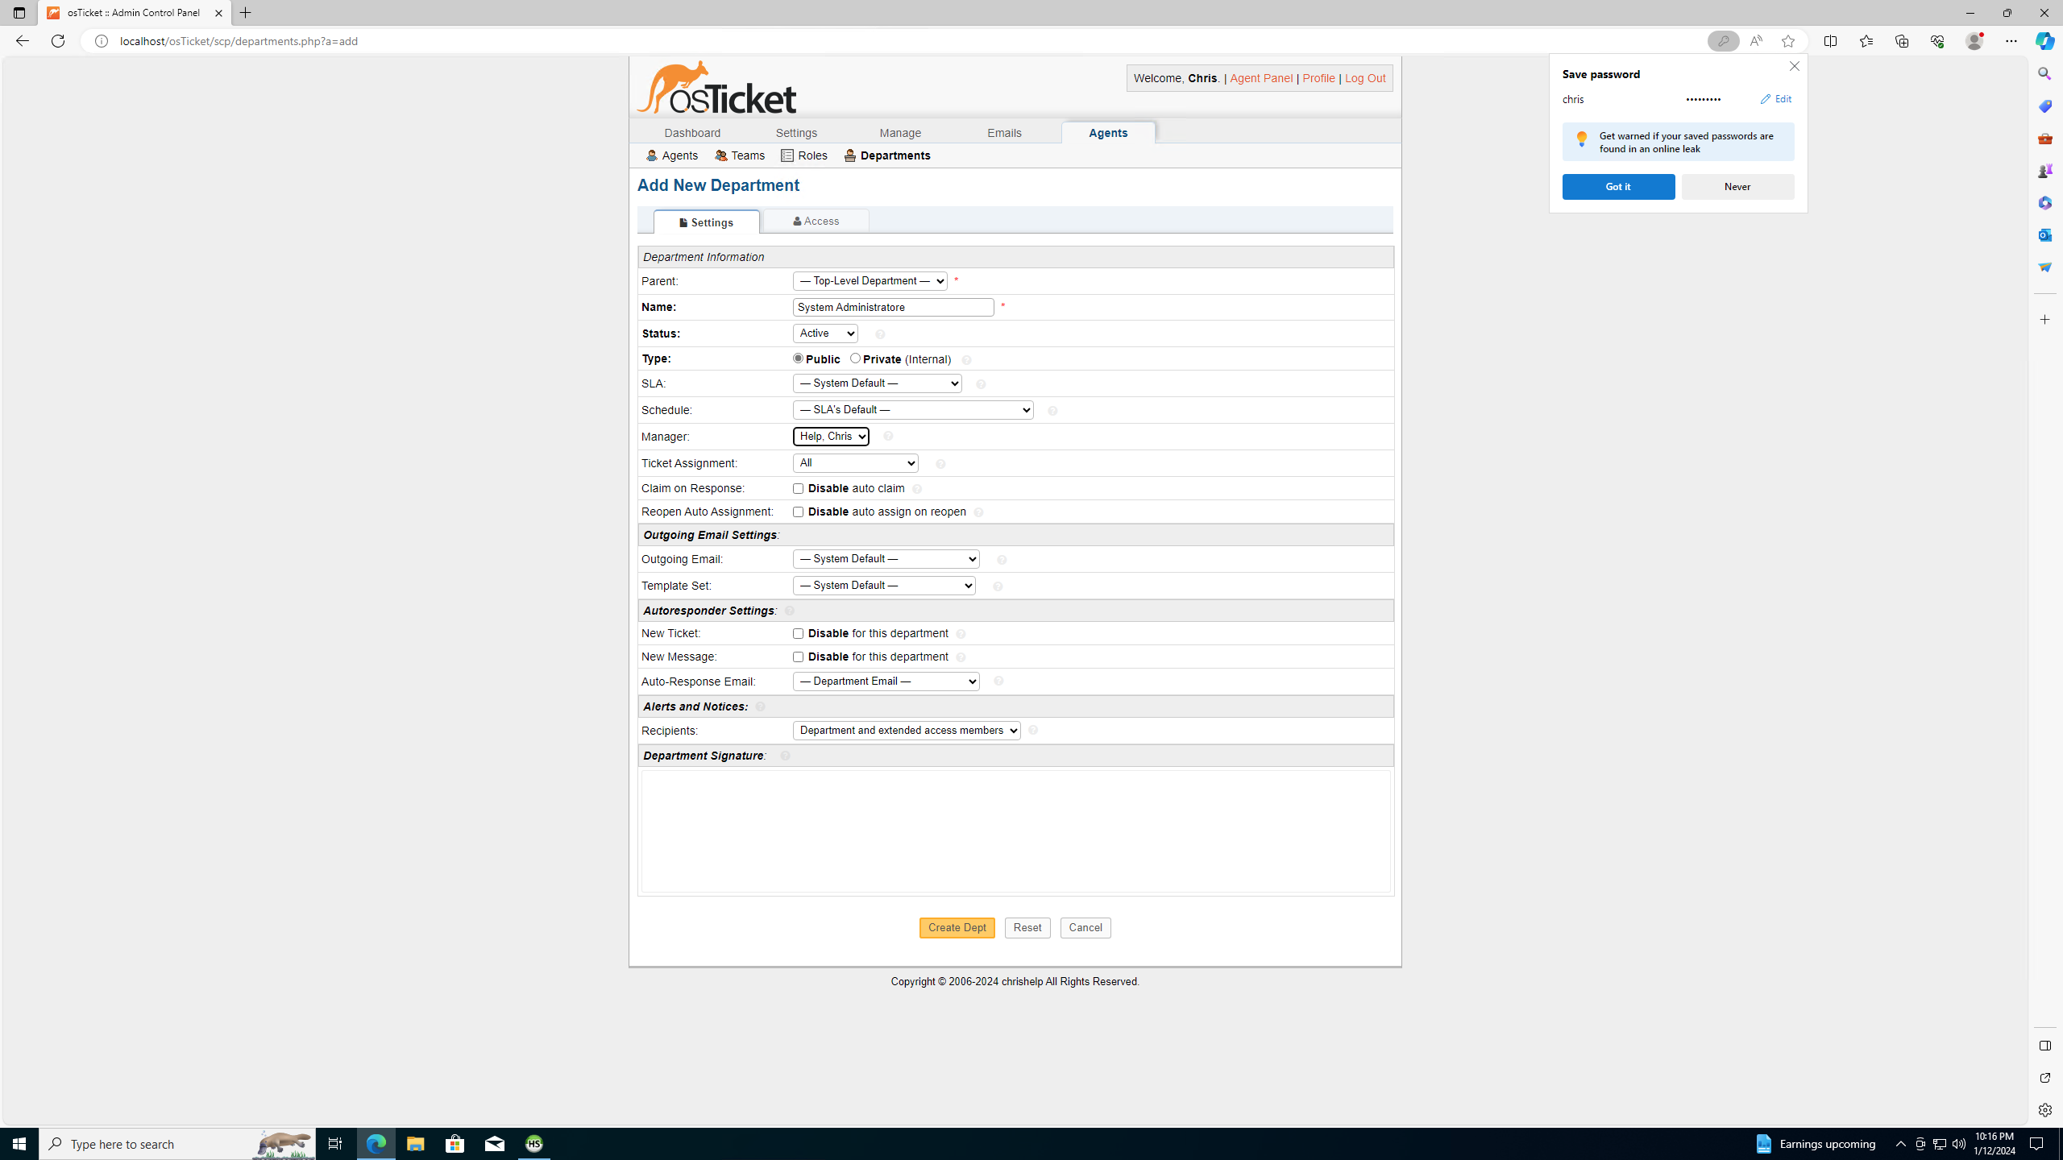
Task: Open Edge Copilot sidebar icon
Action: [x=2044, y=41]
